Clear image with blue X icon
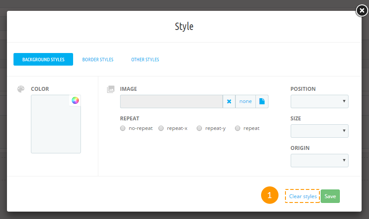The width and height of the screenshot is (369, 219). (229, 102)
